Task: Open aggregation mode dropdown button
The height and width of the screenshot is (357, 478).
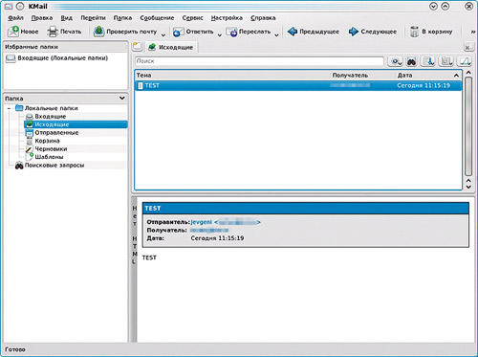Action: 445,61
